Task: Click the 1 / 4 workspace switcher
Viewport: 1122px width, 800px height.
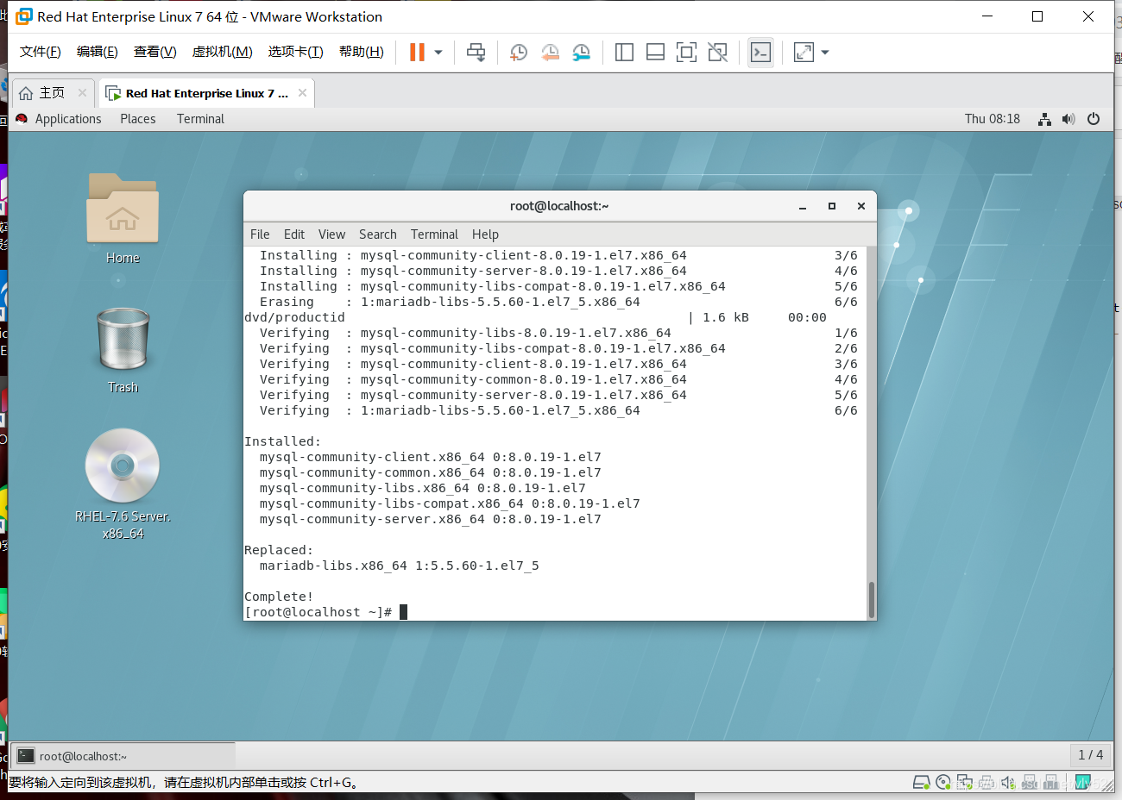Action: (x=1091, y=755)
